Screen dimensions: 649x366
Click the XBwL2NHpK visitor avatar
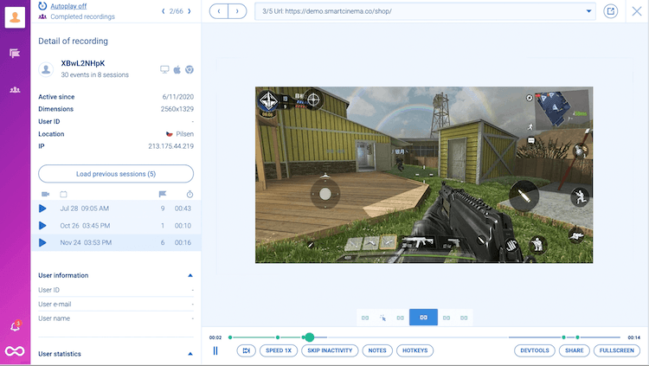point(46,69)
